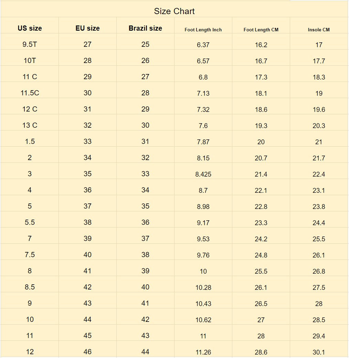Select the EU size column header

(87, 28)
